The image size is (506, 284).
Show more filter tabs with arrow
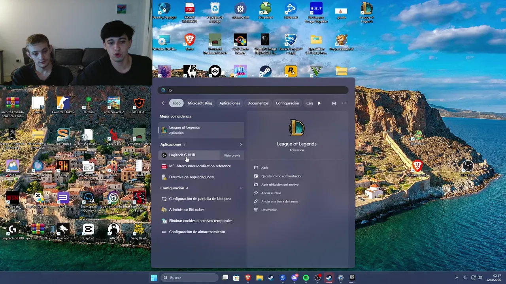click(319, 103)
